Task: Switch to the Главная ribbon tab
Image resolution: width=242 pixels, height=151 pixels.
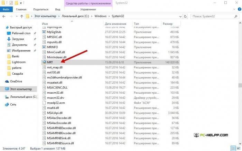Action: coord(21,9)
